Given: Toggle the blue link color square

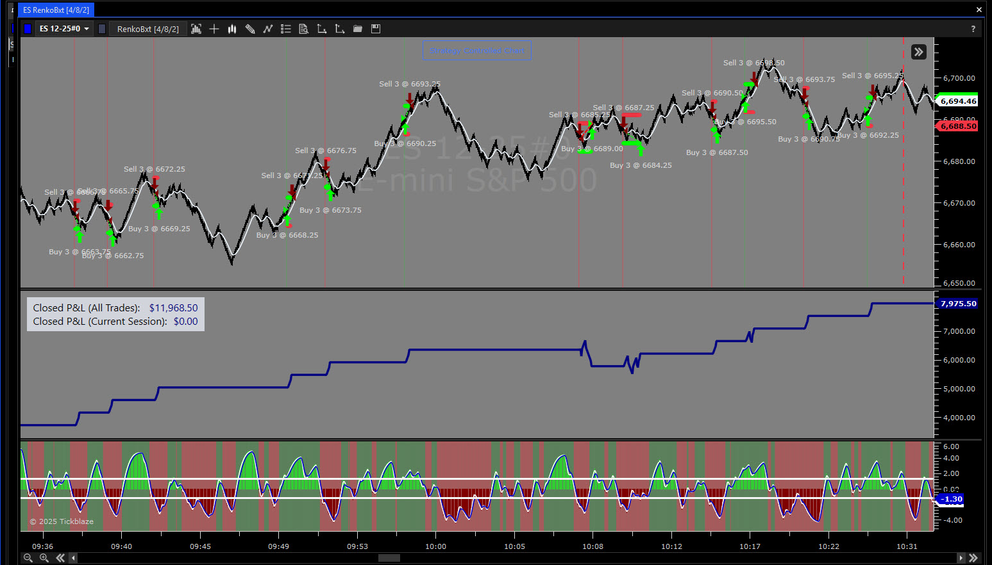Looking at the screenshot, I should [28, 29].
